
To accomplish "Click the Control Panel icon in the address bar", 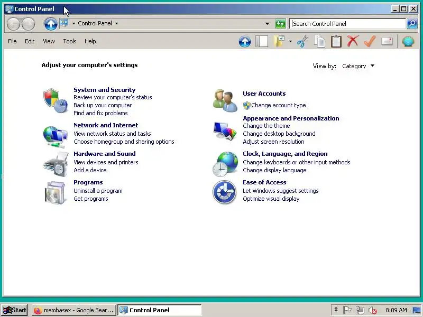I will [x=64, y=23].
